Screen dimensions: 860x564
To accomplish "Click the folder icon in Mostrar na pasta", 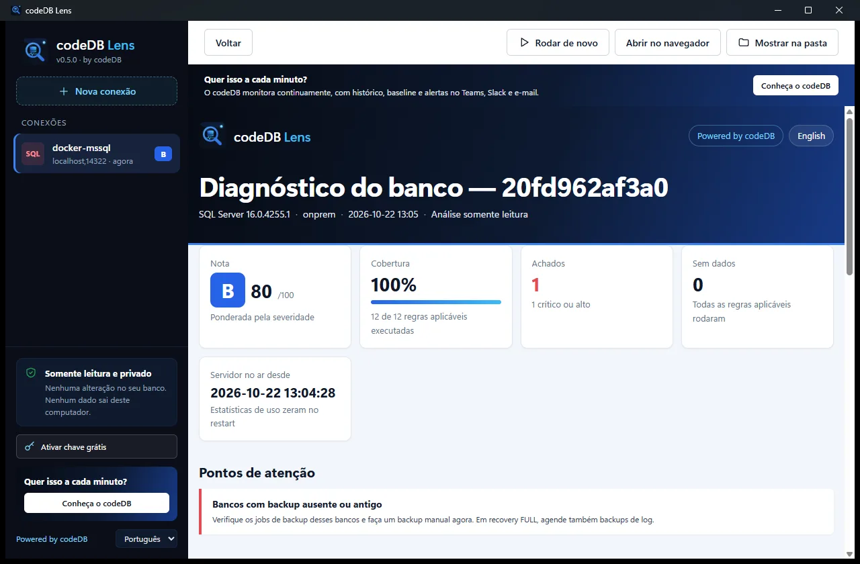I will click(744, 43).
